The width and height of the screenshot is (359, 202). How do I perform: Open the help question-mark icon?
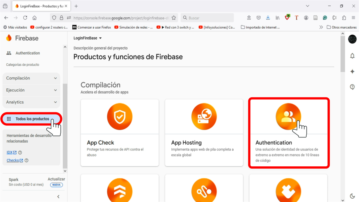352,87
